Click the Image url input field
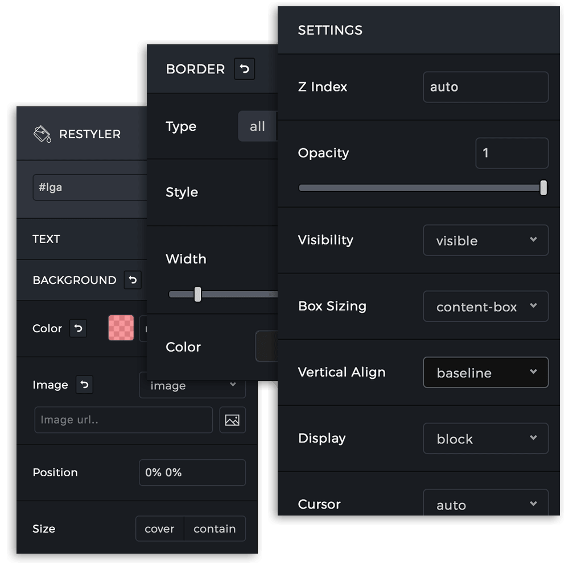 coord(123,420)
